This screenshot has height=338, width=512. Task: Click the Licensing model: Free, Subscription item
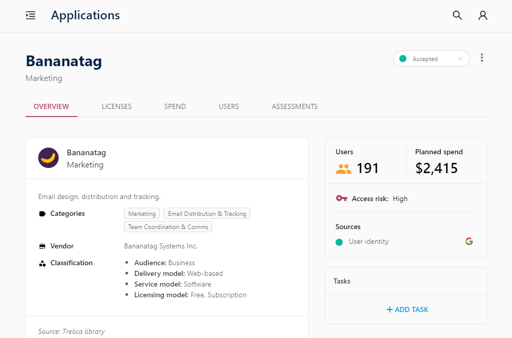tap(190, 295)
